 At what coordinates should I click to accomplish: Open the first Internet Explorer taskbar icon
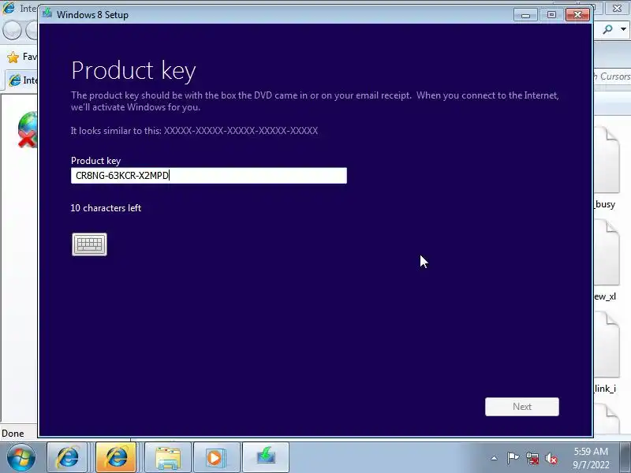pyautogui.click(x=67, y=458)
